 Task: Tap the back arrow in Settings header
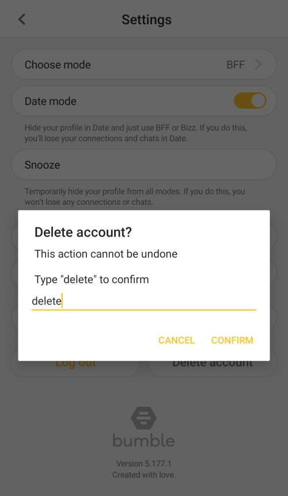pos(22,20)
